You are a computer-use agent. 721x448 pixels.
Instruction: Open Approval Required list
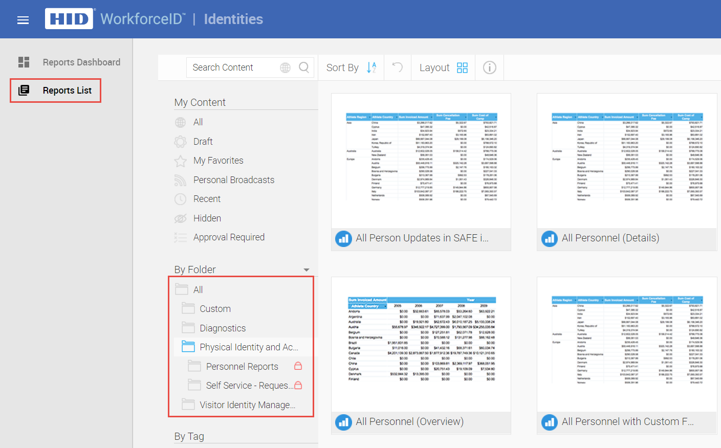point(229,237)
